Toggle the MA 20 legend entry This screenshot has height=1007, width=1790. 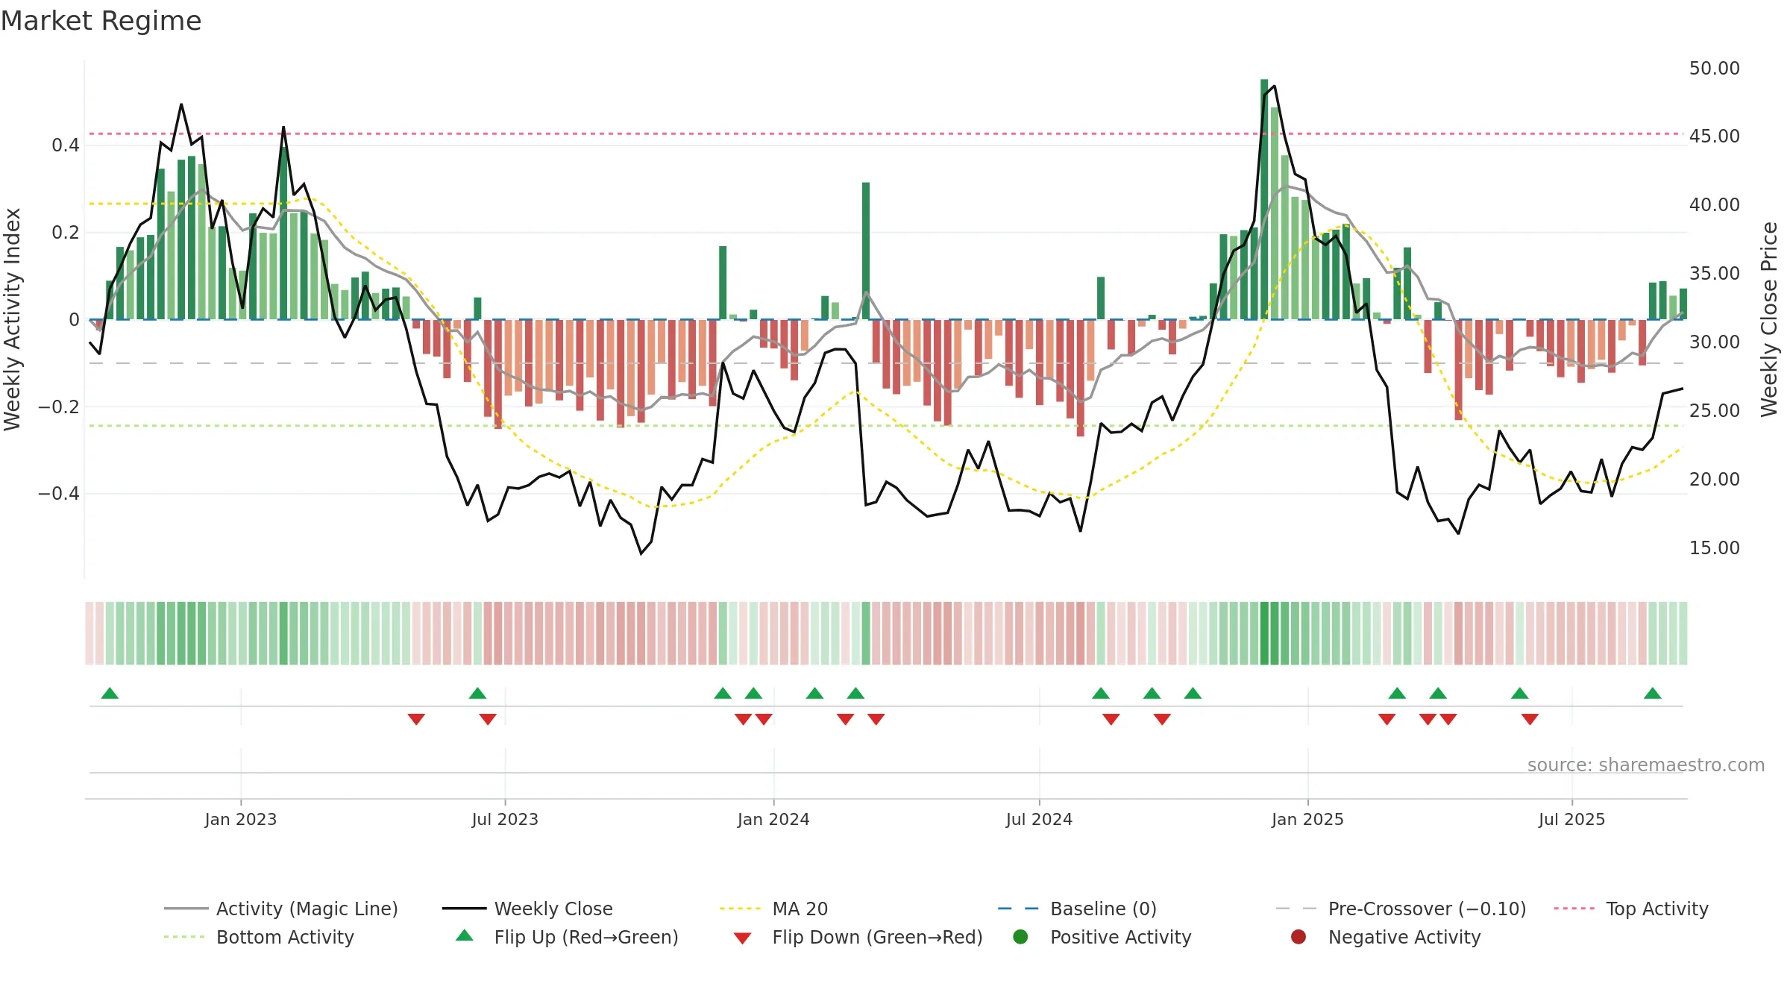coord(773,909)
